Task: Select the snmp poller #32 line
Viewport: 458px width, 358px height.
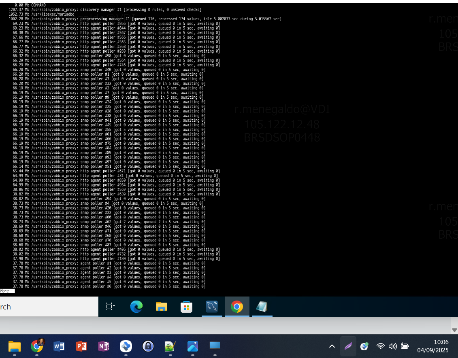Action: tap(109, 83)
